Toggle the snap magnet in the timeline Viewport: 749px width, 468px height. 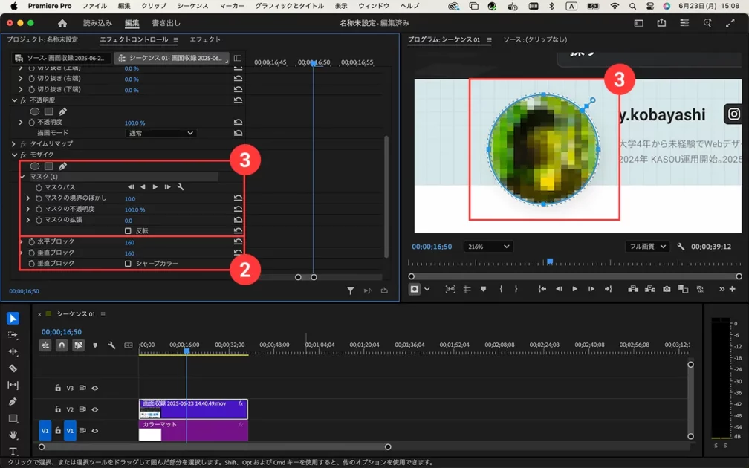[x=62, y=345]
